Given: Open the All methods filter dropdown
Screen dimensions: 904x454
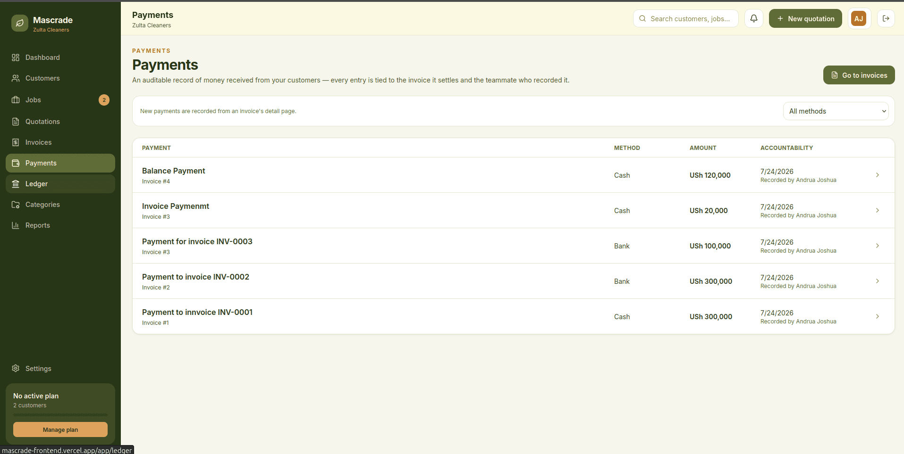Looking at the screenshot, I should click(836, 111).
